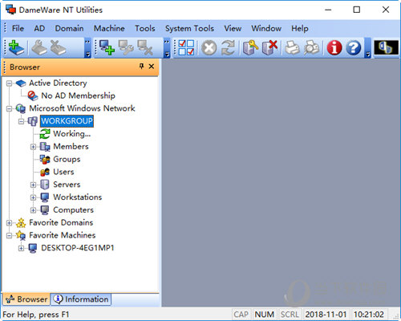Open the View menu
This screenshot has width=401, height=321.
pyautogui.click(x=233, y=28)
